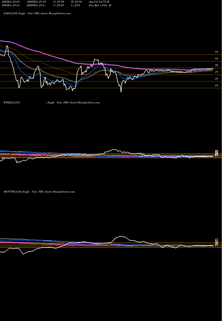The image size is (222, 321).
Task: Click the 200EMA: 29.4 value
Action: 36,5
